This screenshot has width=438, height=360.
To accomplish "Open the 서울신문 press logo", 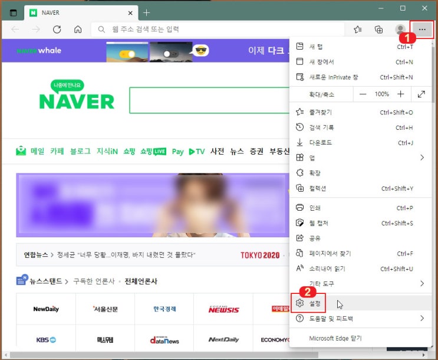I will click(x=106, y=309).
